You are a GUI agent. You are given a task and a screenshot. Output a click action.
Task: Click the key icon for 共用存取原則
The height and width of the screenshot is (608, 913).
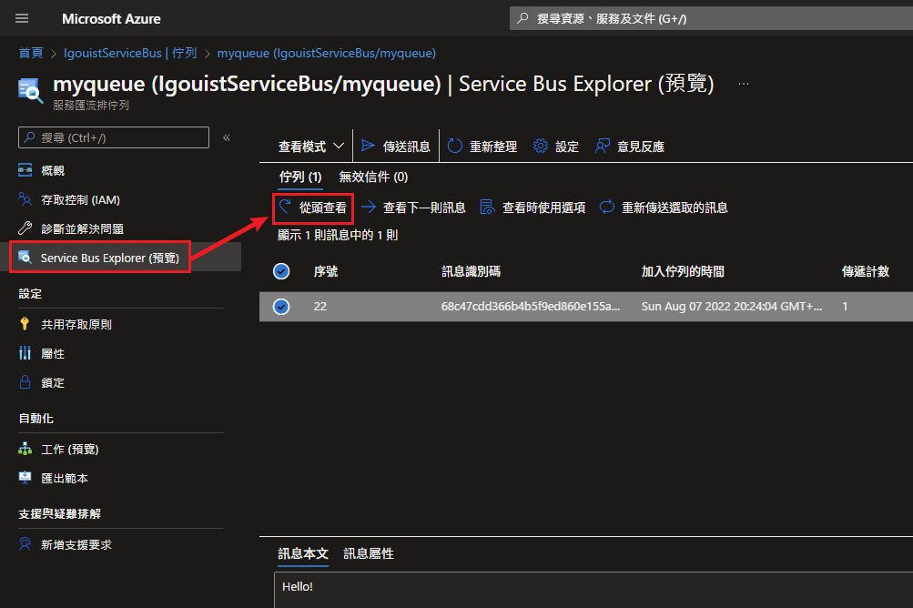[25, 324]
